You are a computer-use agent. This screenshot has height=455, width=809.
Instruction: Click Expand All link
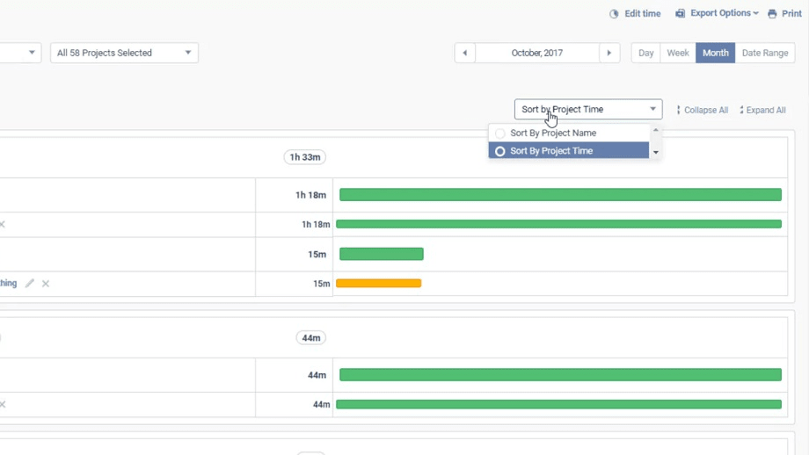coord(762,110)
